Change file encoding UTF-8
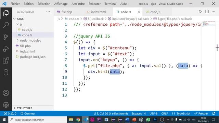Viewport: 219px width, 123px height. pyautogui.click(x=154, y=113)
